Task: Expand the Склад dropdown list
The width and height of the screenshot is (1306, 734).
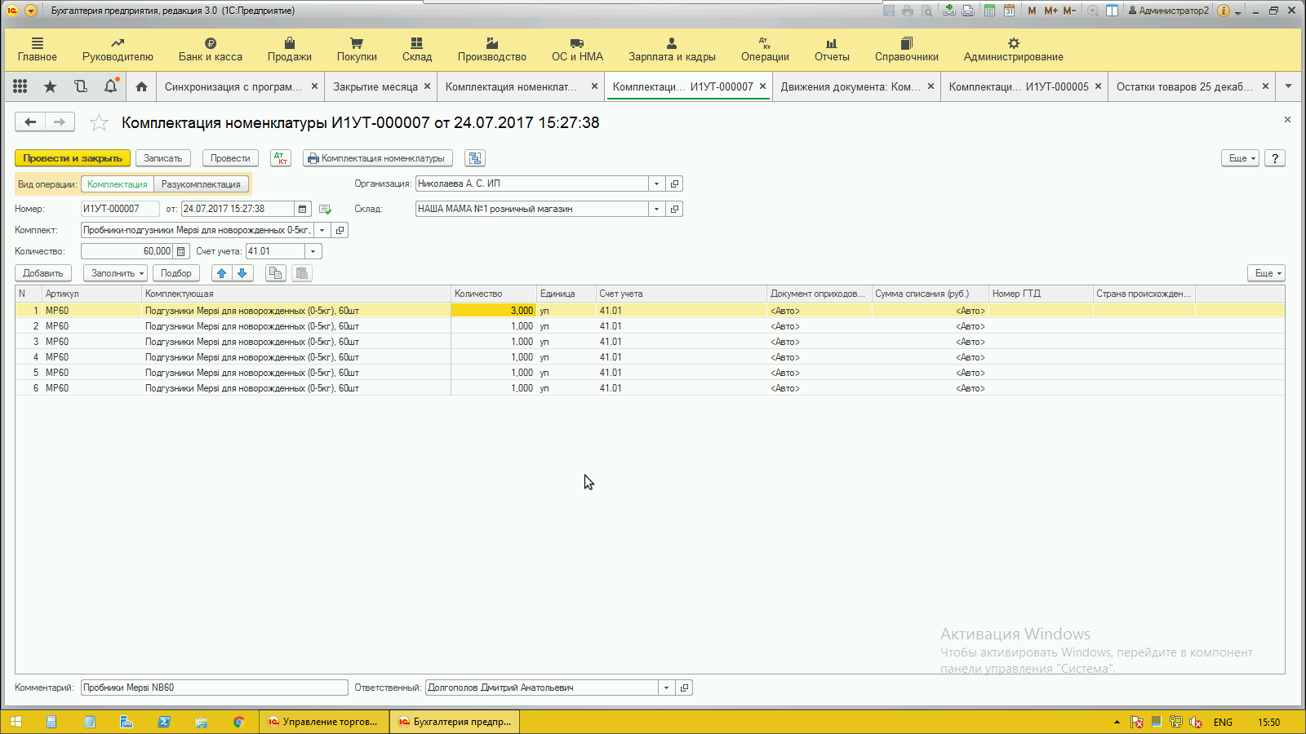Action: pyautogui.click(x=656, y=209)
